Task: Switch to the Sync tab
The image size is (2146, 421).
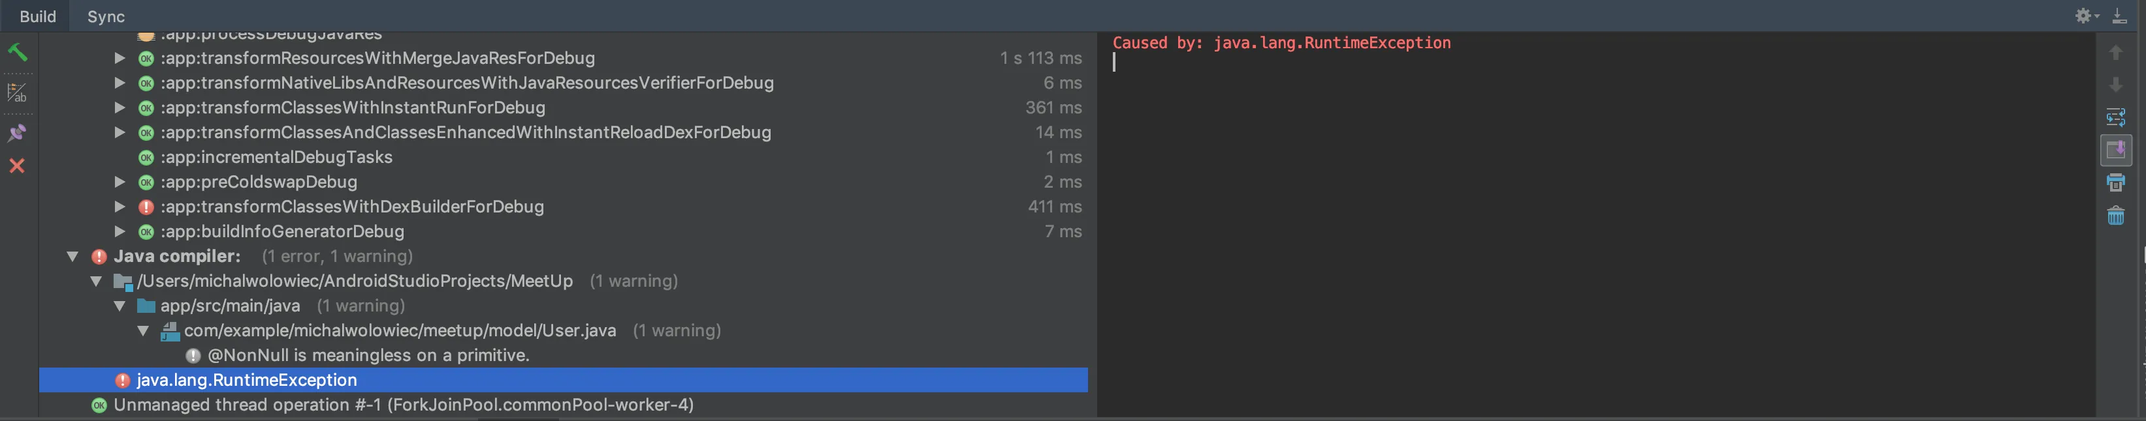Action: point(106,17)
